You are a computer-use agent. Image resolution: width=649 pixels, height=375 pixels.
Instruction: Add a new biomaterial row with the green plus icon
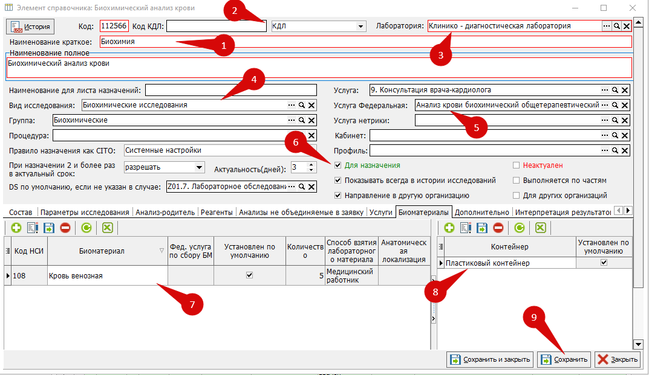(x=16, y=228)
